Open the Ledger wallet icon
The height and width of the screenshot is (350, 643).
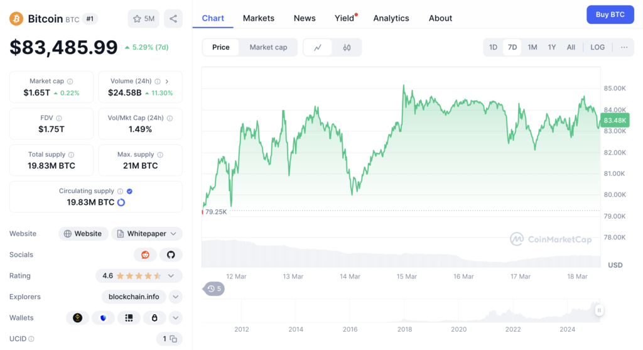[129, 317]
